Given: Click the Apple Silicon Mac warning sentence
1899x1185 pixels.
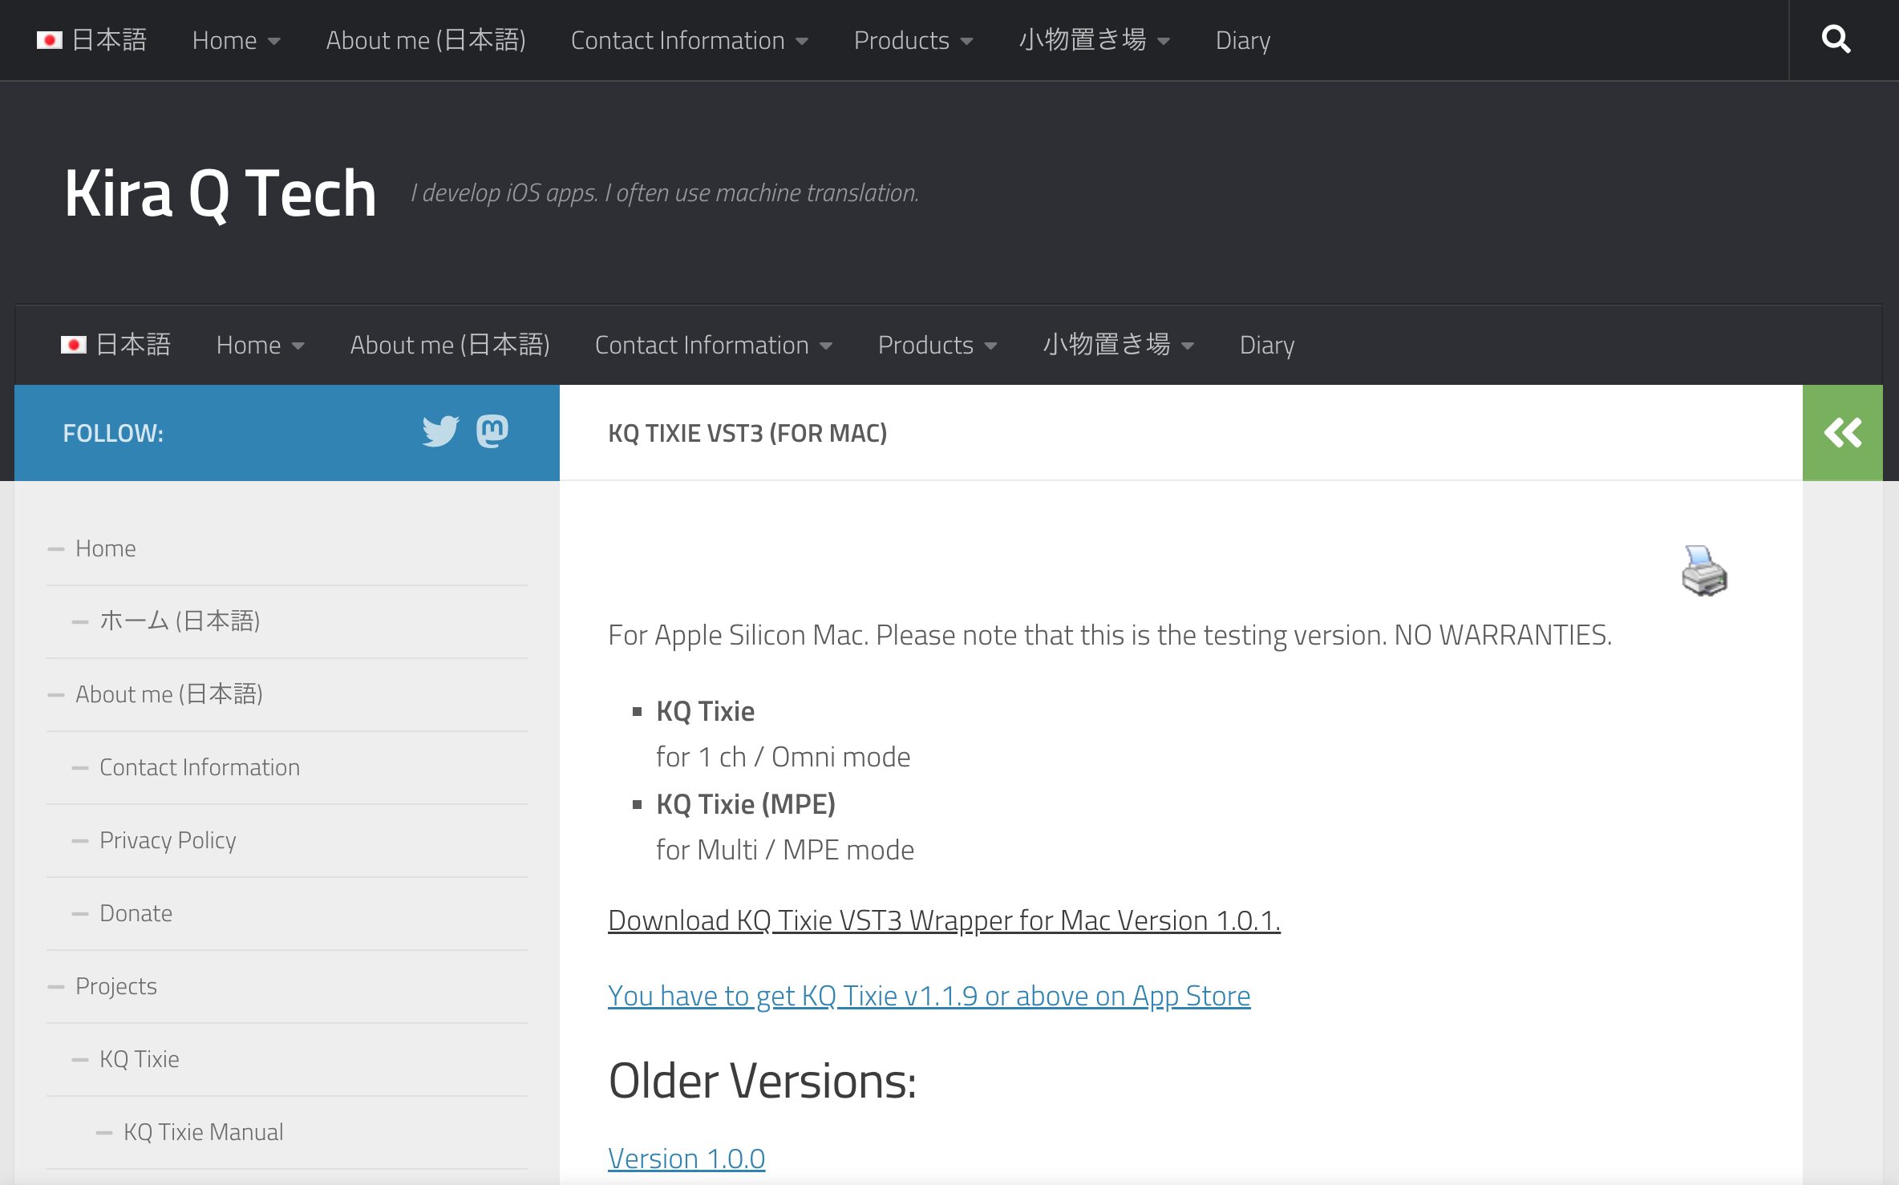Looking at the screenshot, I should click(1110, 635).
